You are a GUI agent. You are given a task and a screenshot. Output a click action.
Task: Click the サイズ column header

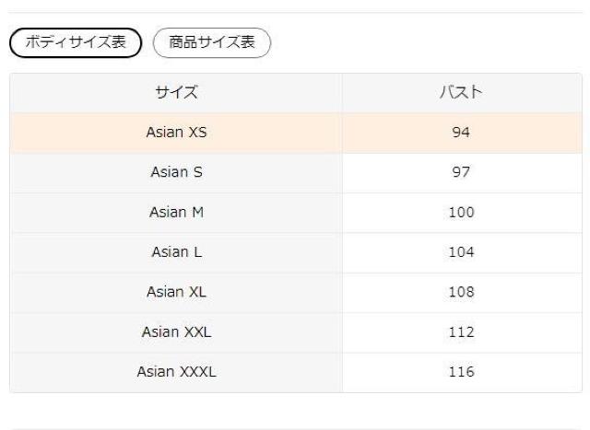click(176, 92)
